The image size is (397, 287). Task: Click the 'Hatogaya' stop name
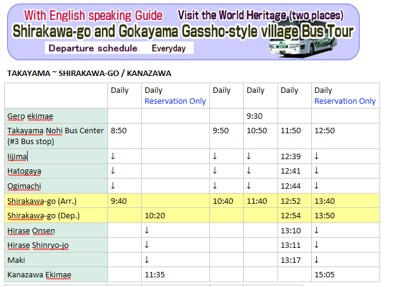click(x=24, y=171)
